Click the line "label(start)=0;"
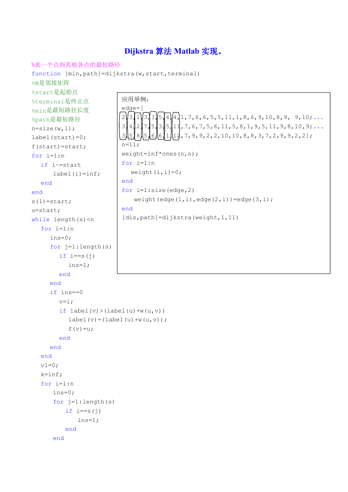348x492 pixels. 59,137
